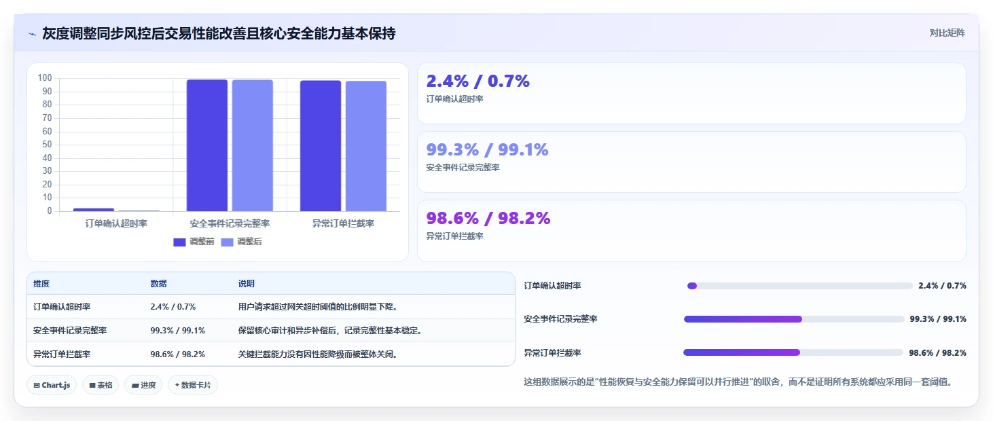Click the 数据 column header
Viewport: 993px width, 421px height.
click(x=158, y=284)
